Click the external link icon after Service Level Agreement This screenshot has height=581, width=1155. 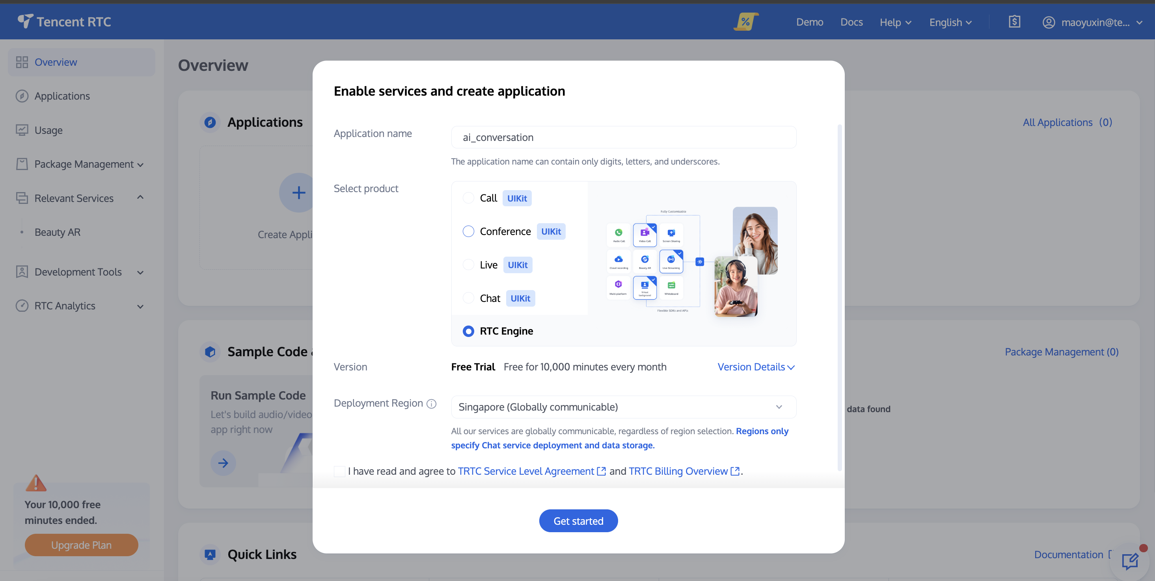tap(601, 471)
